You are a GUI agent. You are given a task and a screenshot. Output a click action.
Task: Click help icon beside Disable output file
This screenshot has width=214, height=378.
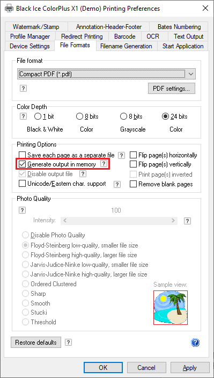(83, 173)
